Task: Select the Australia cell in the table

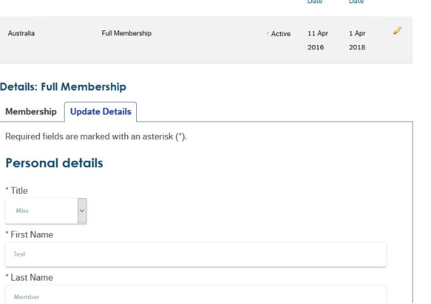Action: (22, 34)
